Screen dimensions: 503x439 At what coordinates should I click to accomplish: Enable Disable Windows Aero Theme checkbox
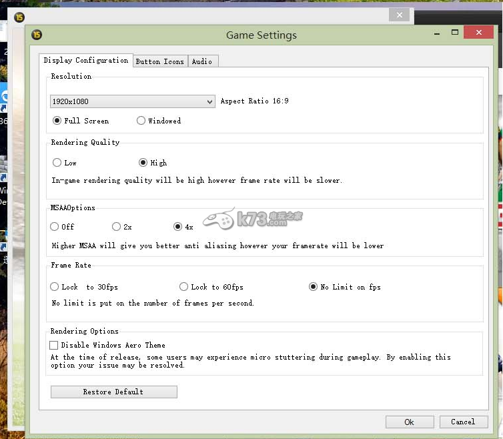coord(54,346)
